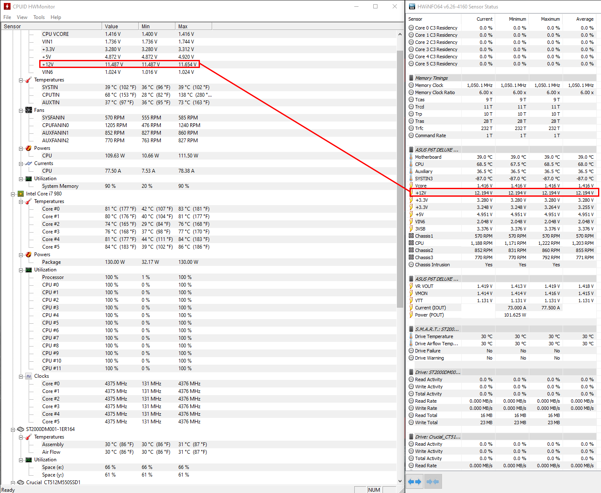Collapse Temperatures node above SYSTIN row

coord(21,80)
